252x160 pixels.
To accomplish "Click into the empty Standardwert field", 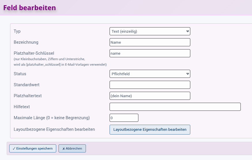I will [150, 85].
